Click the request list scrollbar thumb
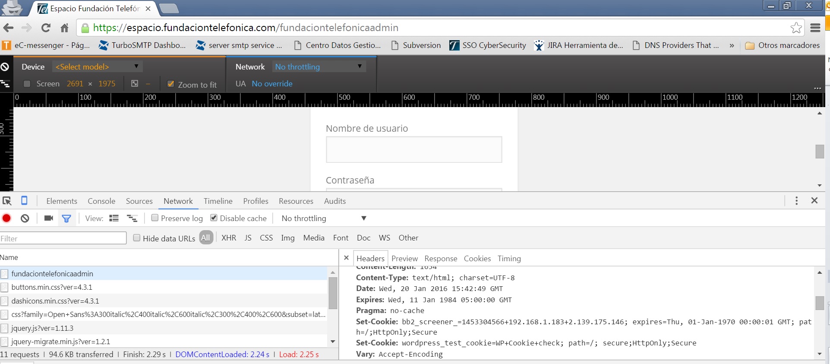This screenshot has width=830, height=364. click(x=333, y=293)
